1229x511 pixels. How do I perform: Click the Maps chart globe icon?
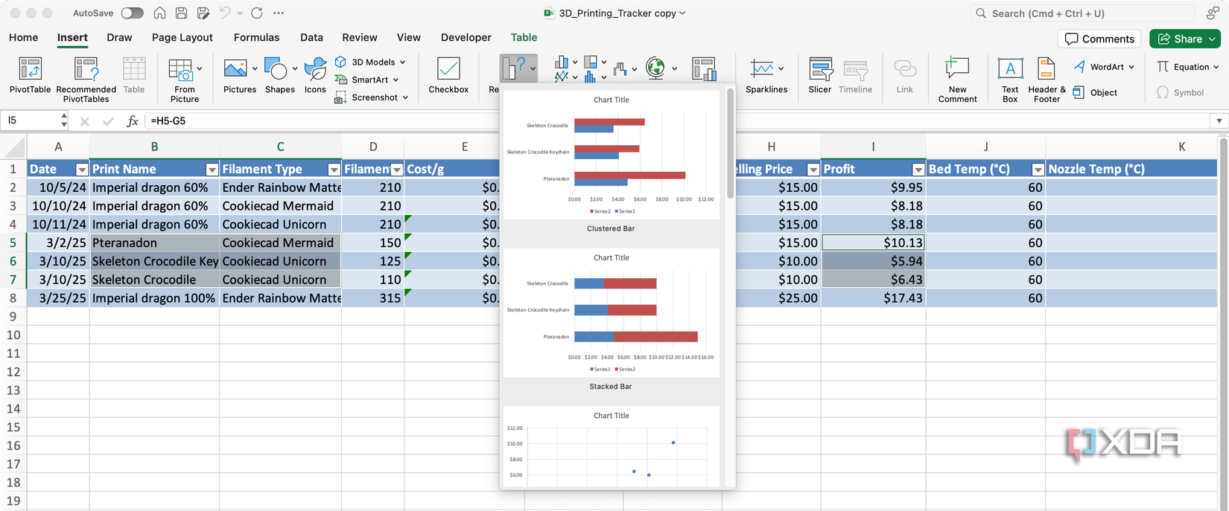click(655, 68)
